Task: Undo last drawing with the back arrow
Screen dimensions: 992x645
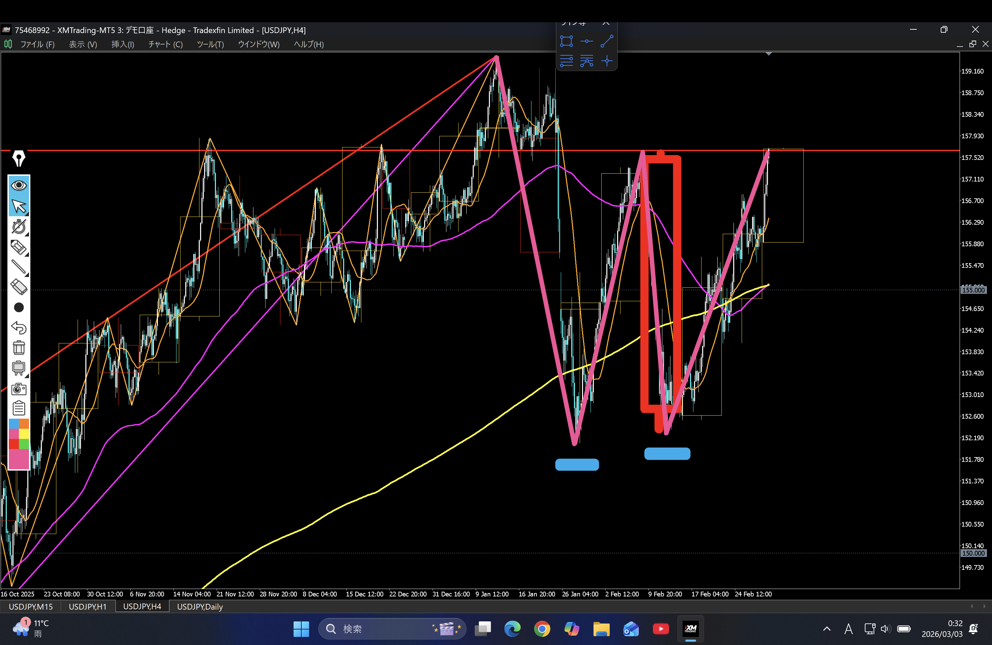Action: tap(19, 328)
